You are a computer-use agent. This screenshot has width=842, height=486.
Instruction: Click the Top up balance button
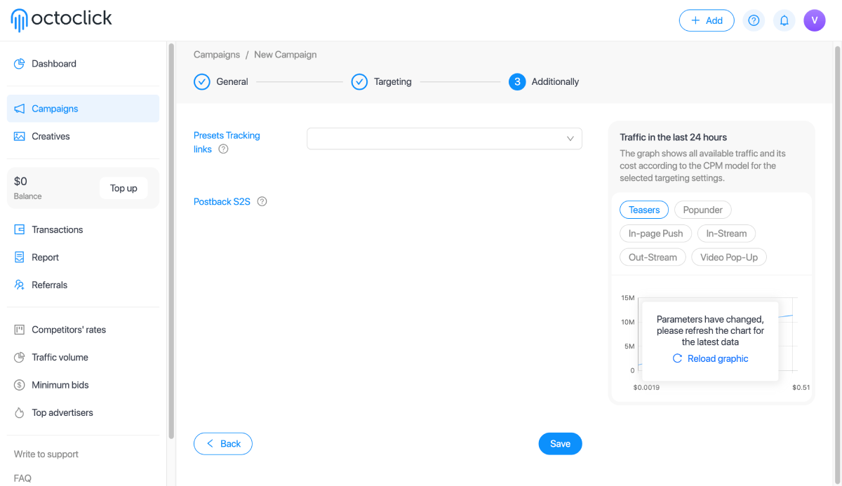pos(123,188)
